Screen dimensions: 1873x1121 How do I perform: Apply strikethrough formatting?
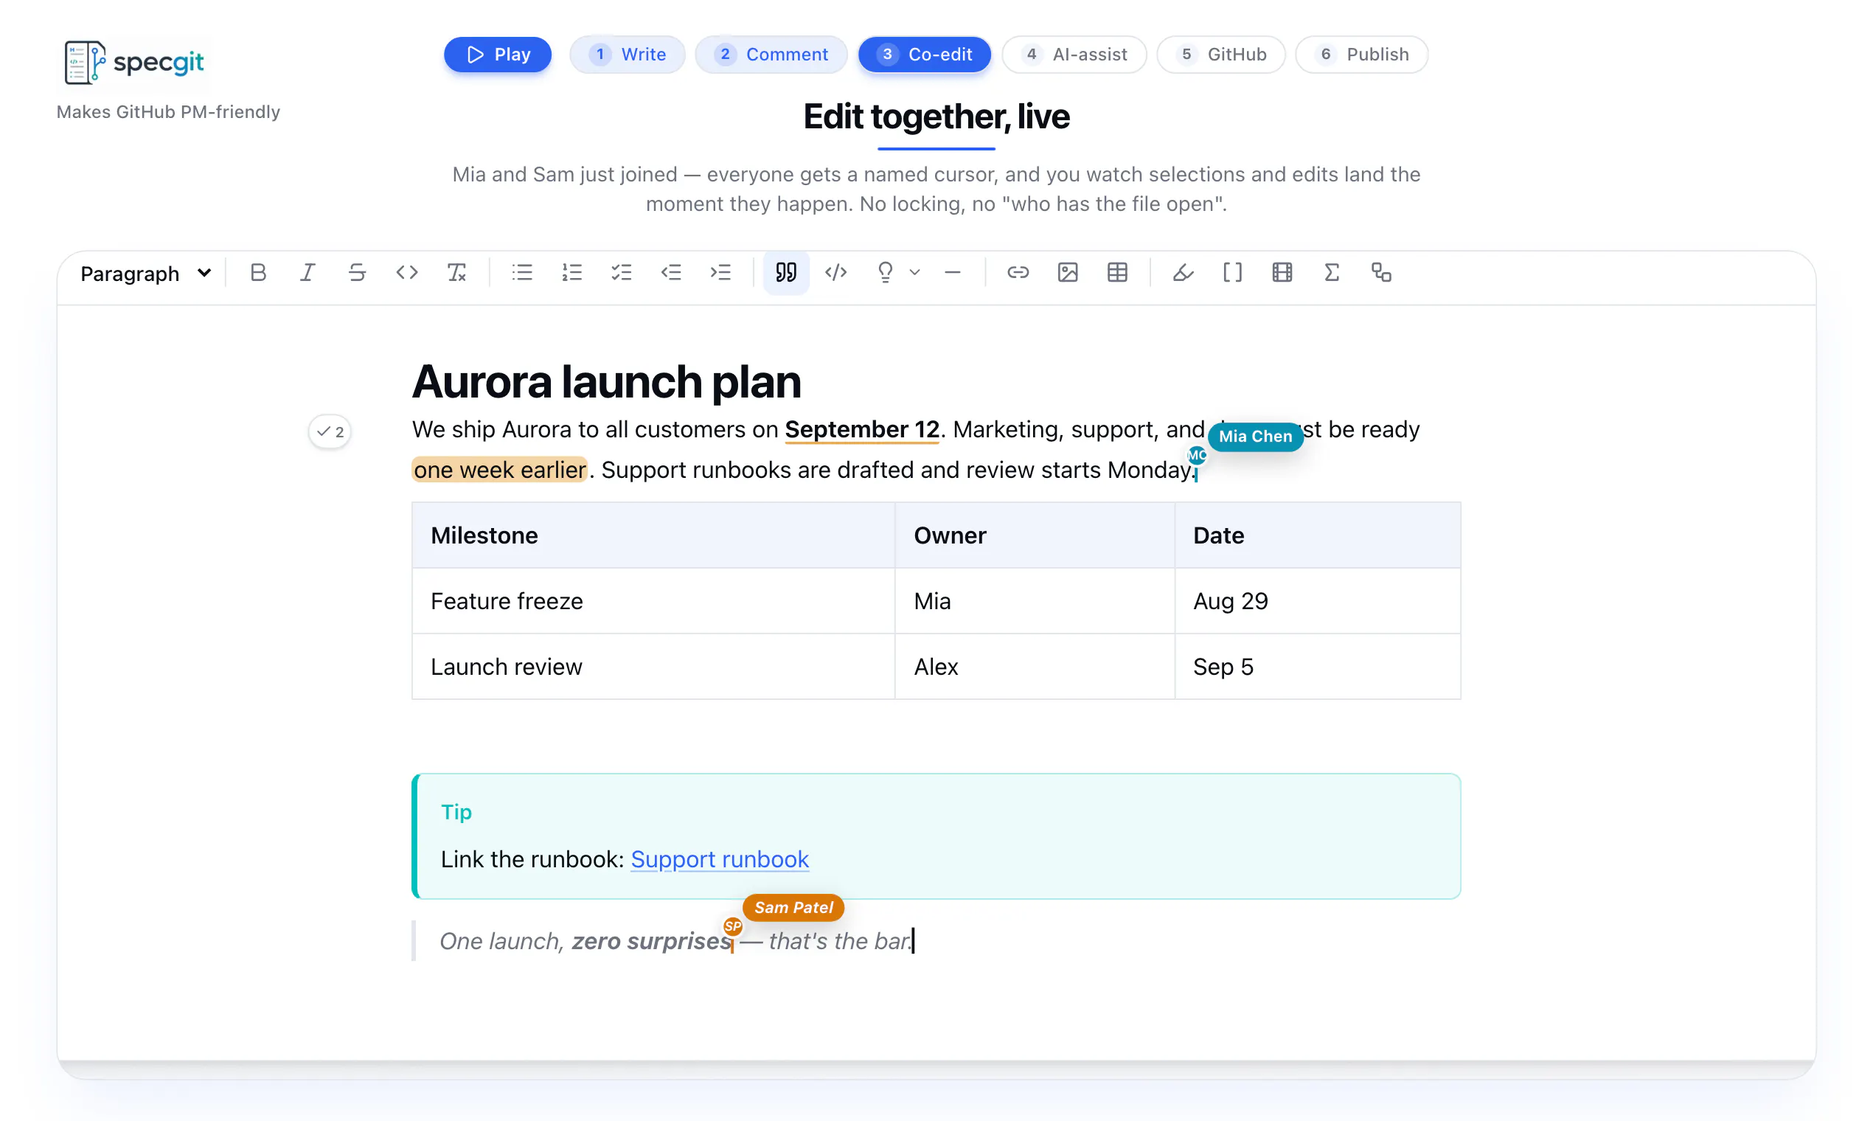tap(357, 273)
